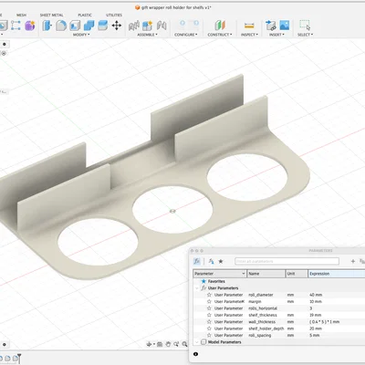Favorite the shelf_thickness parameter star

coord(209,315)
